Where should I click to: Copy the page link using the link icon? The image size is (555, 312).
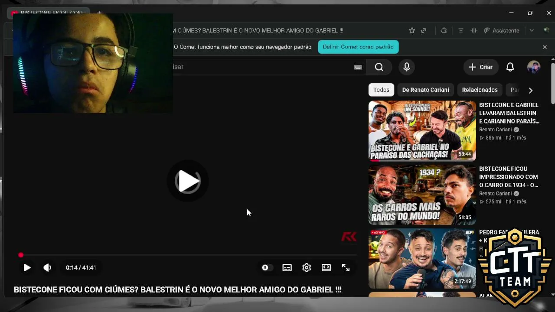point(424,30)
